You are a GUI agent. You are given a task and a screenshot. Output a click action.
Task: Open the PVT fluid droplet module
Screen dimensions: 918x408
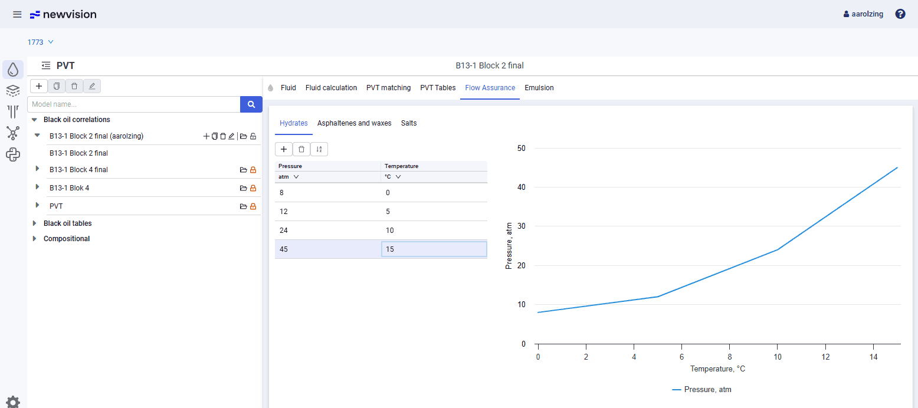[13, 70]
